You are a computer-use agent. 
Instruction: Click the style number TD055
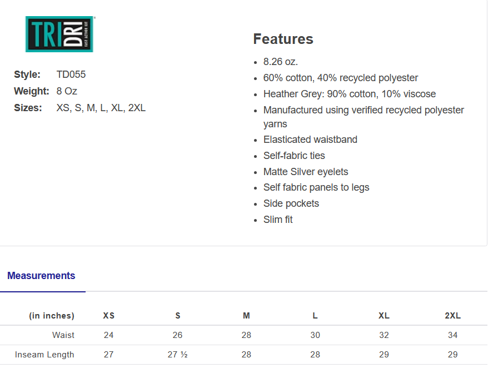click(71, 74)
